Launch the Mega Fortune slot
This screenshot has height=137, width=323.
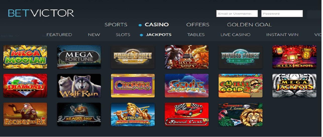pyautogui.click(x=79, y=57)
